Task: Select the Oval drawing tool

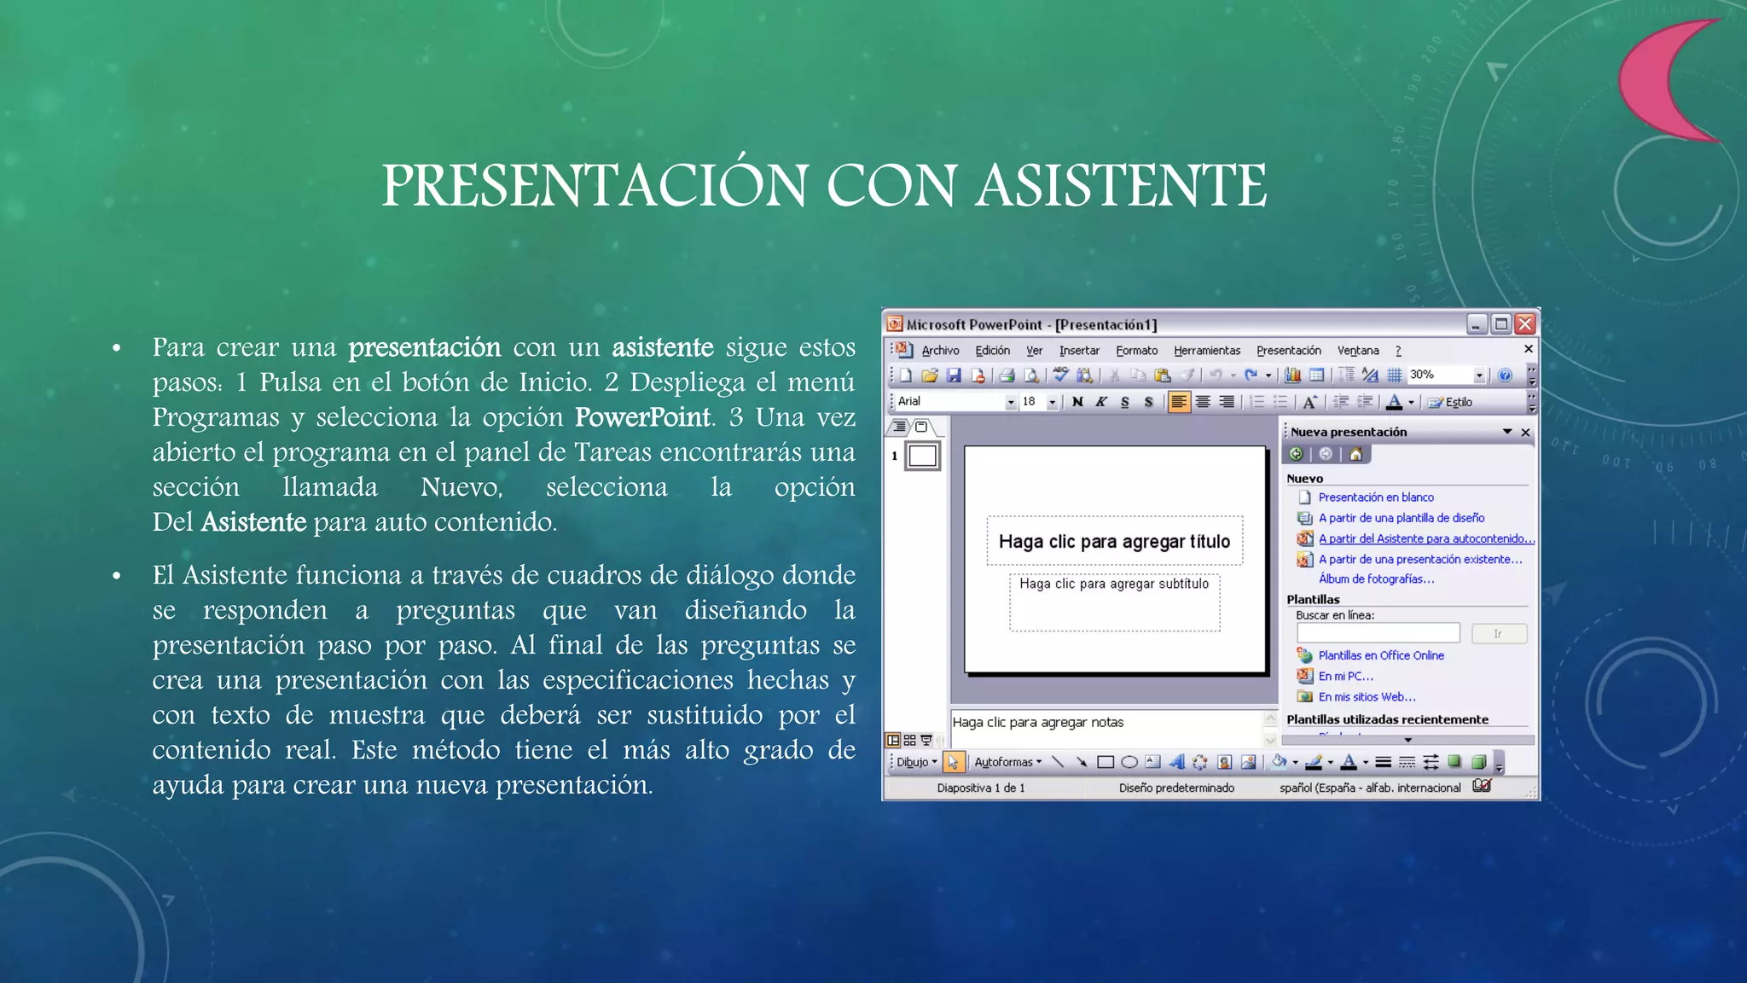Action: tap(1129, 762)
